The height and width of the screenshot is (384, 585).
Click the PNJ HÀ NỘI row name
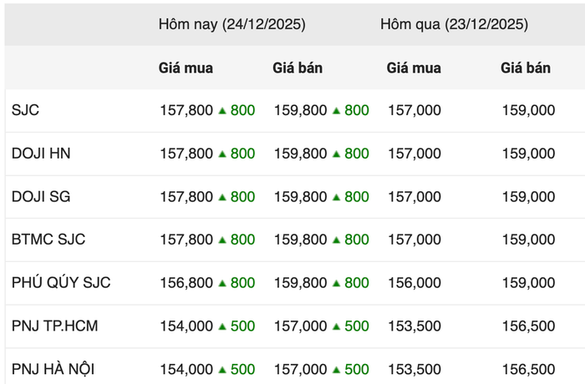tap(55, 370)
